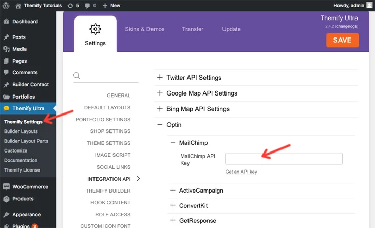
Task: Open DEFAULT LAYOUTS settings section
Action: pos(107,107)
